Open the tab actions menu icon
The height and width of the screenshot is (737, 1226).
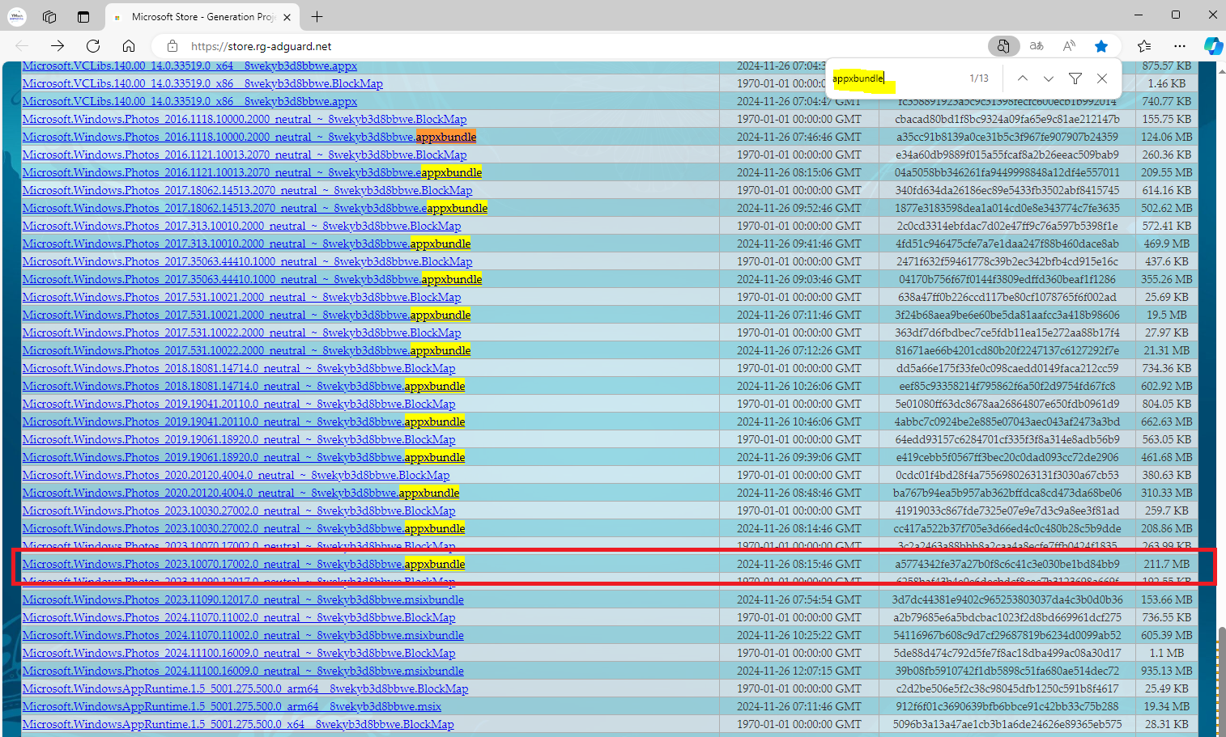click(x=83, y=16)
